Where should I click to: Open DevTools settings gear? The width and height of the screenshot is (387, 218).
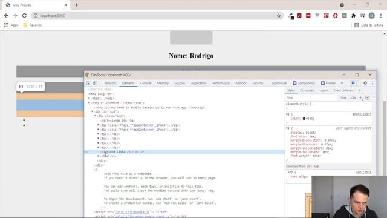click(365, 83)
